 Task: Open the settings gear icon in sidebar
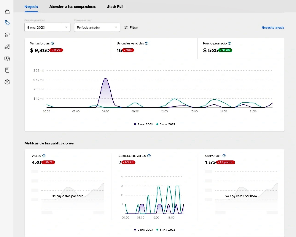[7, 82]
